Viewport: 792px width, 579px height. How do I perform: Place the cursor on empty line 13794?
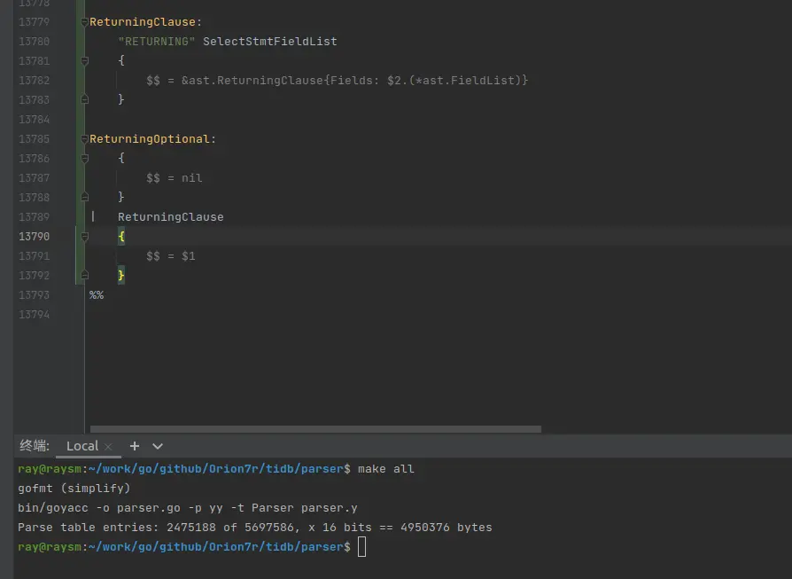click(x=266, y=315)
